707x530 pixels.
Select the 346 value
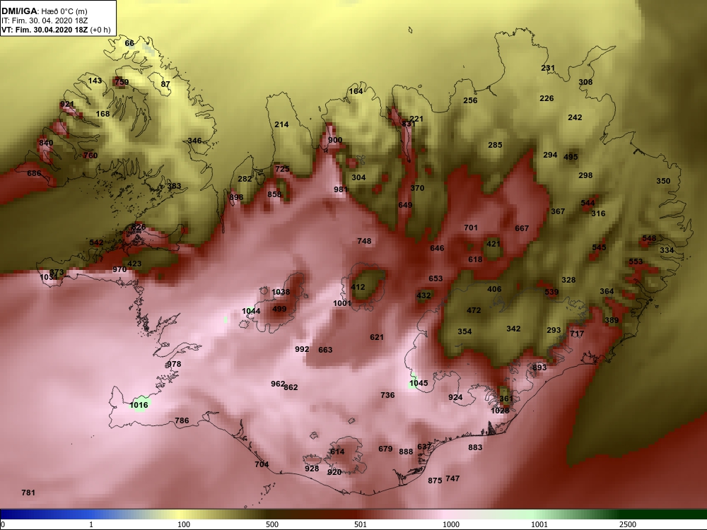tap(194, 141)
